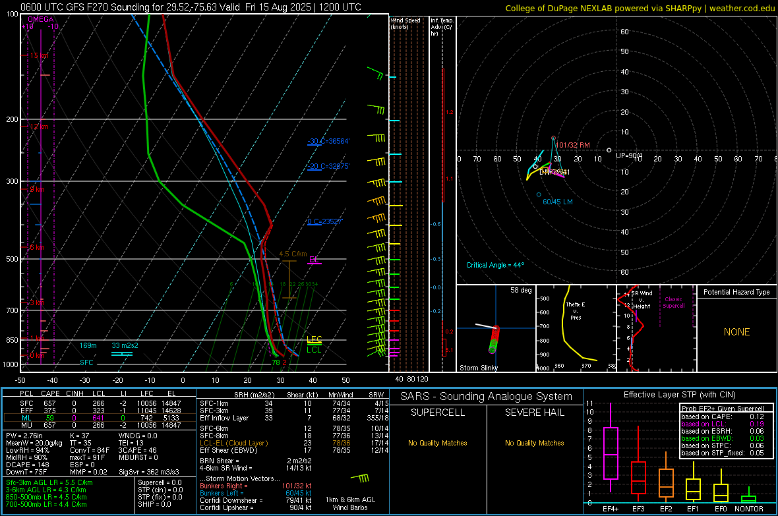
Task: Click the 60/45 LM hodograph label
Action: (x=558, y=202)
